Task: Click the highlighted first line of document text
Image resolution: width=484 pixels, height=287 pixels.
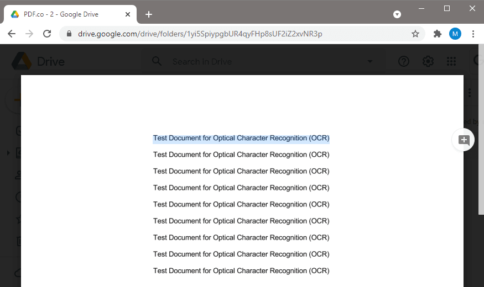Action: [241, 138]
